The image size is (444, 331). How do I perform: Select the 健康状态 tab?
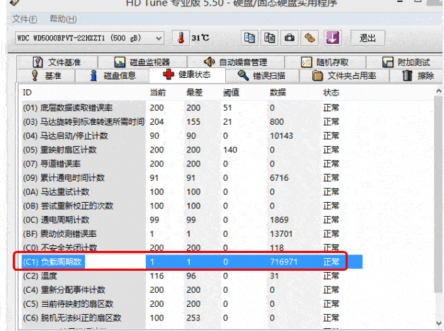tap(187, 75)
